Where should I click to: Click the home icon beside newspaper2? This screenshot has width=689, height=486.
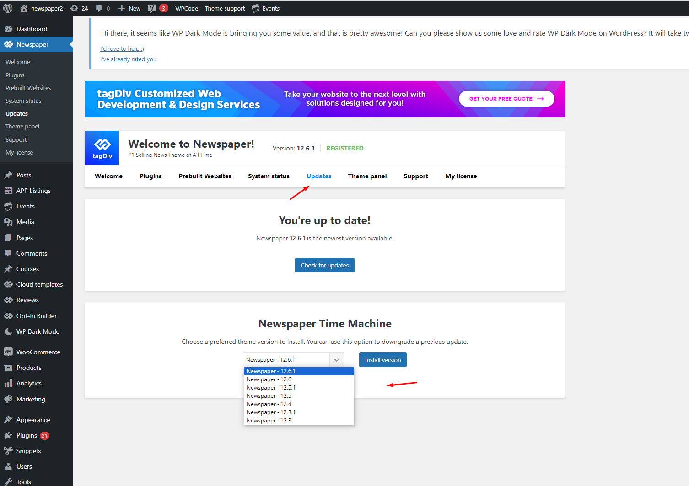[24, 8]
